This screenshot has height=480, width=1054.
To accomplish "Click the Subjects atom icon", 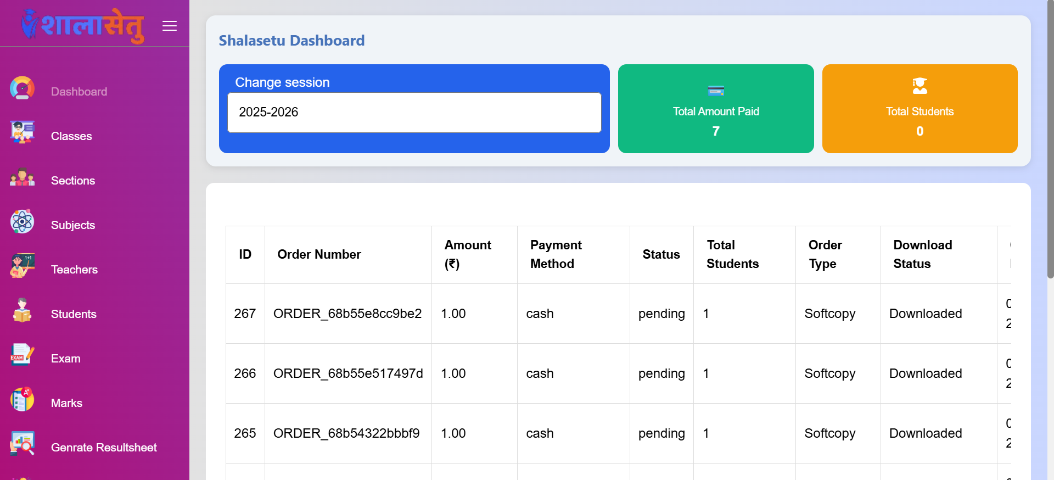I will [x=22, y=222].
